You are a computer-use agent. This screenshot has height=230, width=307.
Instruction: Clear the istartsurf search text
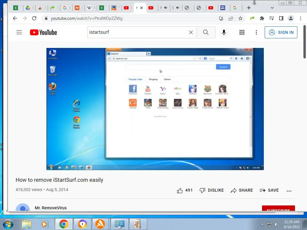click(191, 32)
